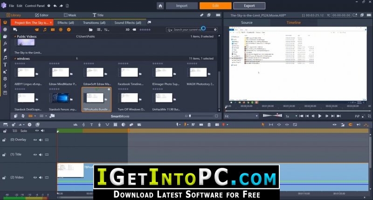373x200 pixels.
Task: Click the Solo button in the track header
Action: [x=24, y=131]
